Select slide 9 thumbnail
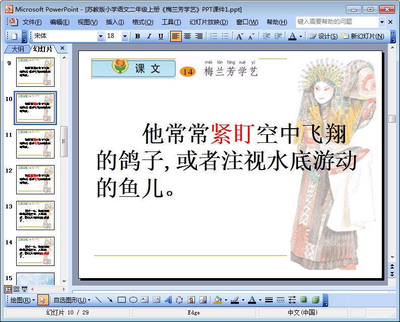 tap(35, 72)
